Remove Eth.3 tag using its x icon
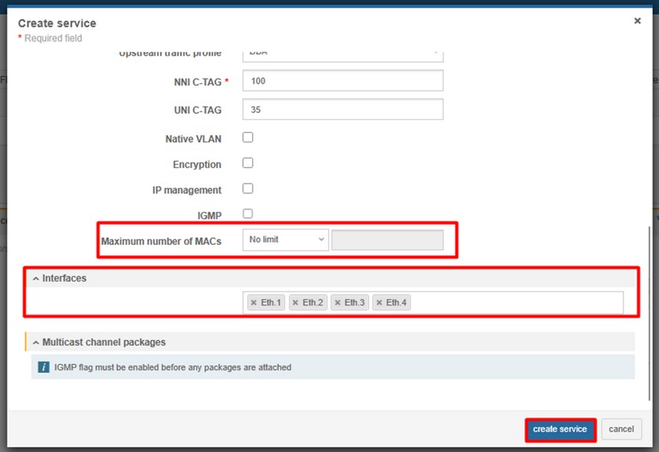Screen dimensions: 659x452 pyautogui.click(x=337, y=303)
